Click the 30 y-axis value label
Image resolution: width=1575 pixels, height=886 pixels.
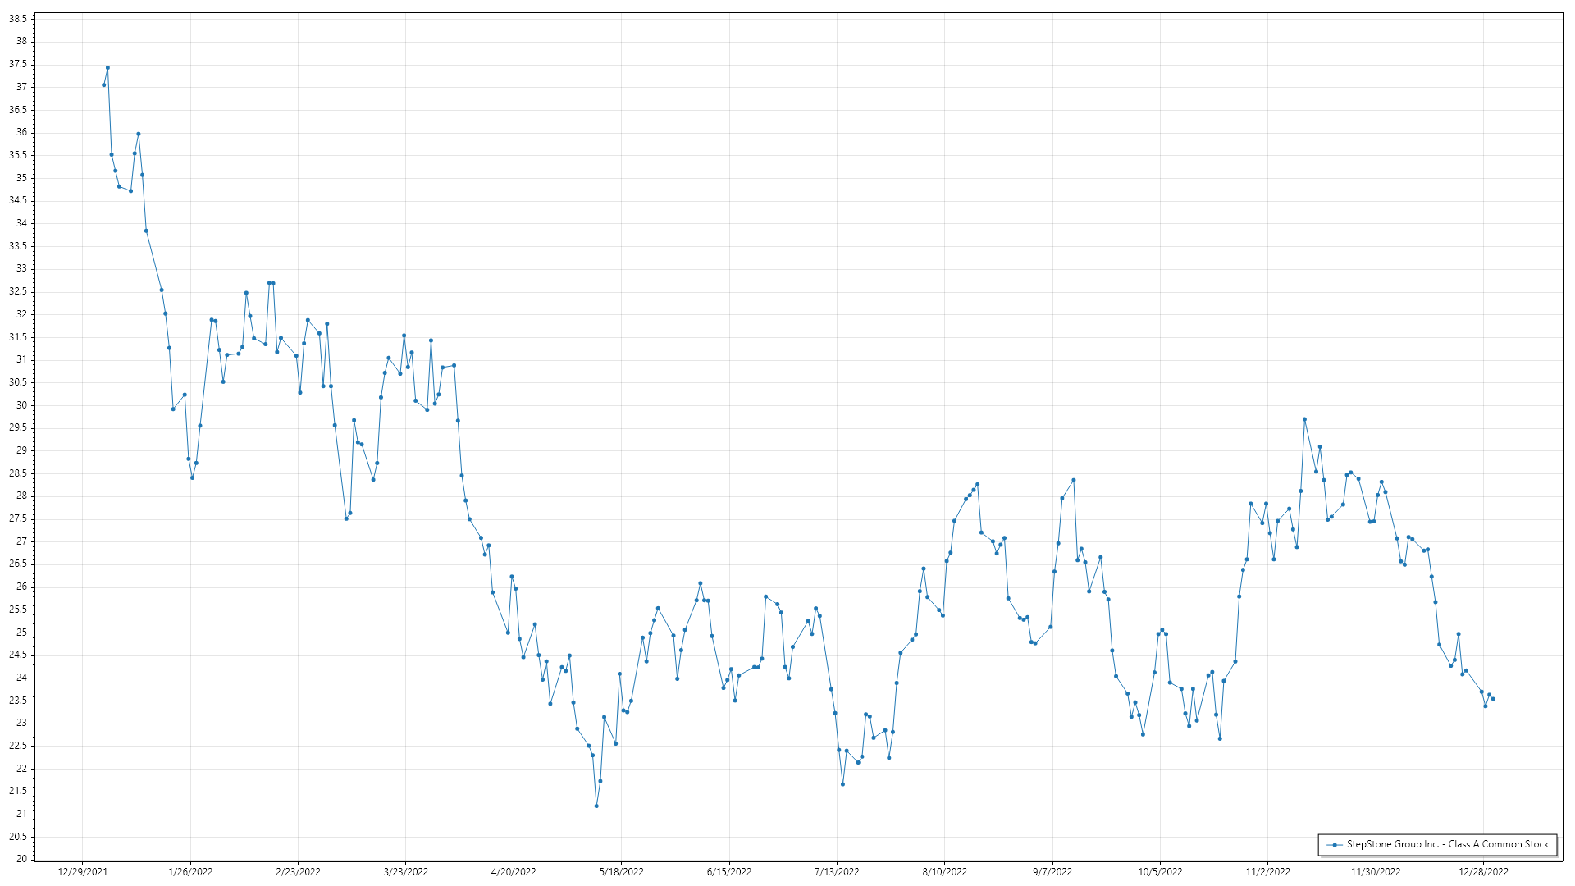coord(21,405)
